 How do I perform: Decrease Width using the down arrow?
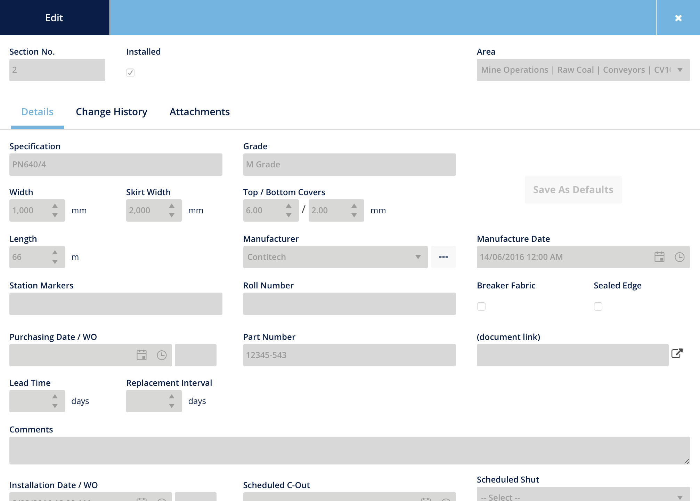(x=55, y=215)
